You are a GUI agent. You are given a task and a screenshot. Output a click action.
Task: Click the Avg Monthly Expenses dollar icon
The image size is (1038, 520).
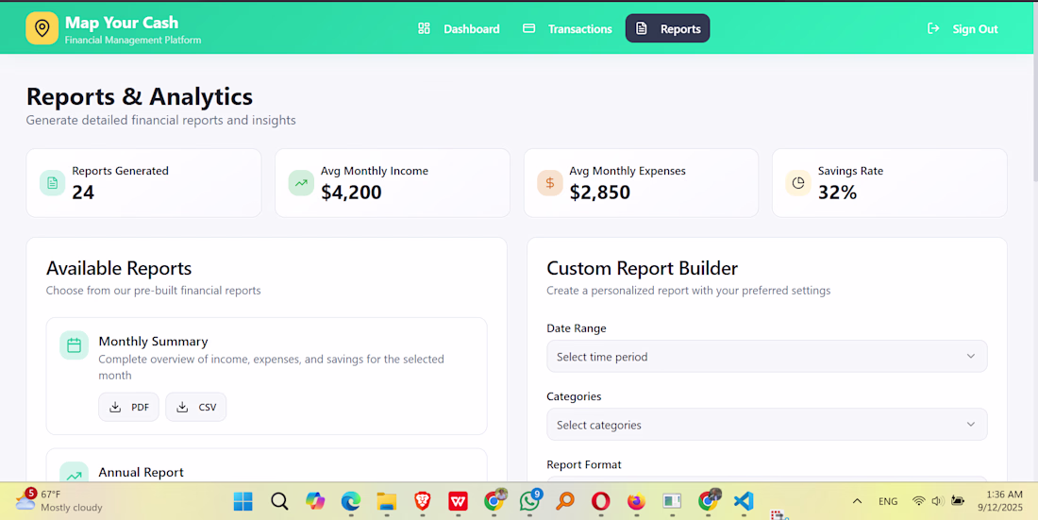tap(549, 183)
